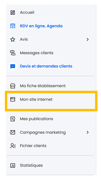Image resolution: width=101 pixels, height=177 pixels.
Task: Click the envelope icon for Campagnes marketing
Action: tap(12, 132)
